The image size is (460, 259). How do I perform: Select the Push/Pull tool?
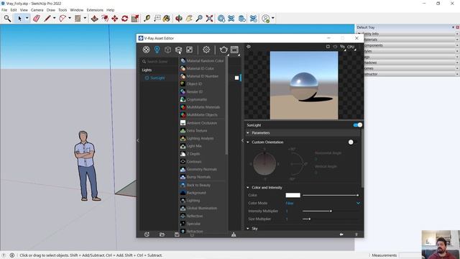coord(94,19)
